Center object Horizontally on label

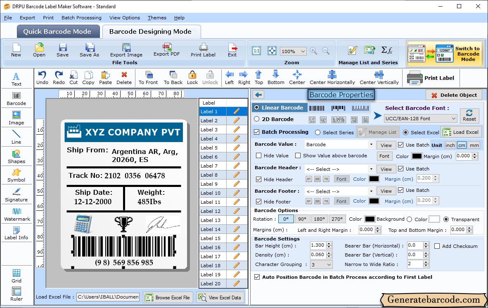[x=332, y=78]
